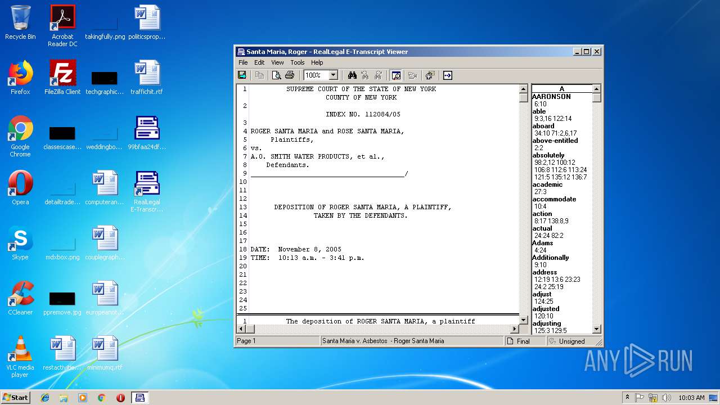Viewport: 720px width, 405px height.
Task: Open traffichit.rtf desktop file
Action: click(147, 78)
